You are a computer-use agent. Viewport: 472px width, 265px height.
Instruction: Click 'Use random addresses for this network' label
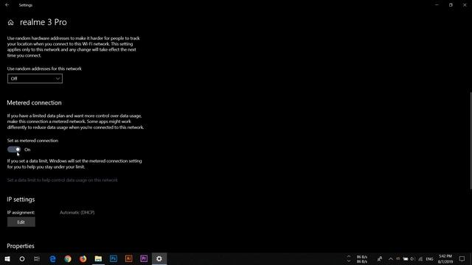pyautogui.click(x=44, y=68)
